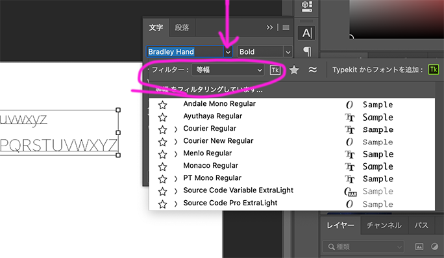Image resolution: width=444 pixels, height=258 pixels.
Task: Click the Sample preview for Monaco Regular
Action: pos(378,167)
